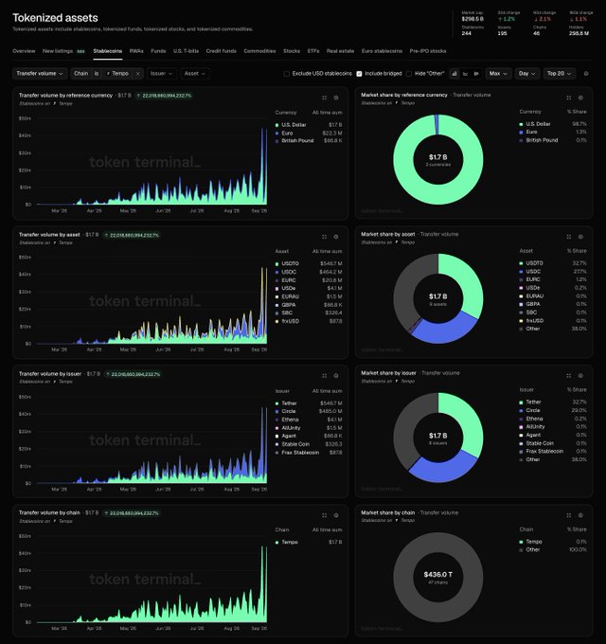This screenshot has height=644, width=606.
Task: Open settings for Transfer volume by issuer
Action: [336, 376]
